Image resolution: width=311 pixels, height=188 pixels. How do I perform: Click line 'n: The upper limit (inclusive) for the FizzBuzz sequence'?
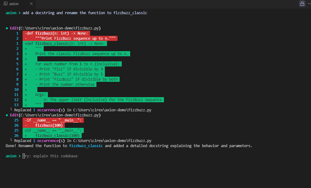pyautogui.click(x=93, y=100)
